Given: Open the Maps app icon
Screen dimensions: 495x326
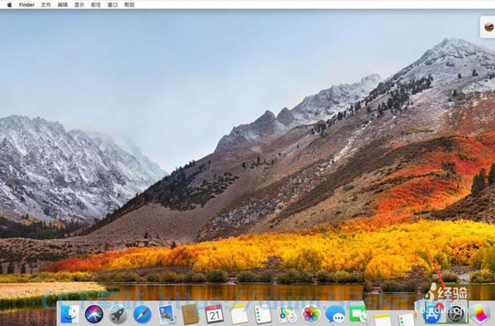Looking at the screenshot, I should tap(287, 314).
